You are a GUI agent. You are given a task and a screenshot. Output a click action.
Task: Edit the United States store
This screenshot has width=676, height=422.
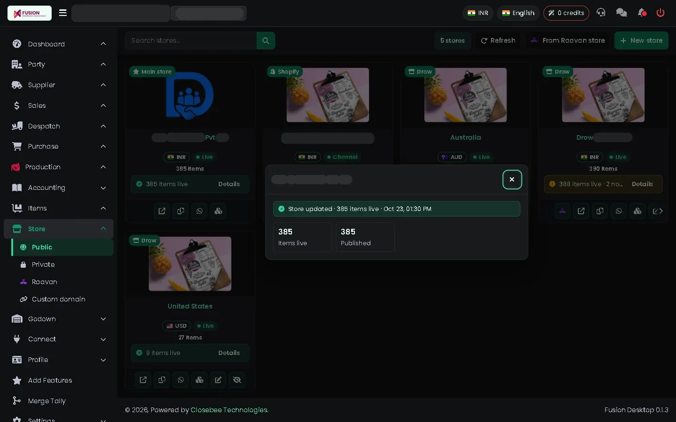(218, 380)
